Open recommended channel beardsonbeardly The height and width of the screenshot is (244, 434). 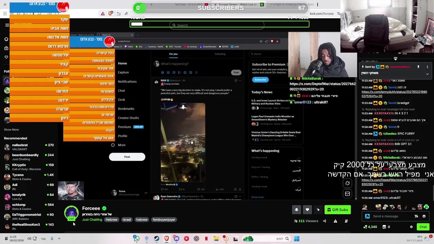pos(29,157)
